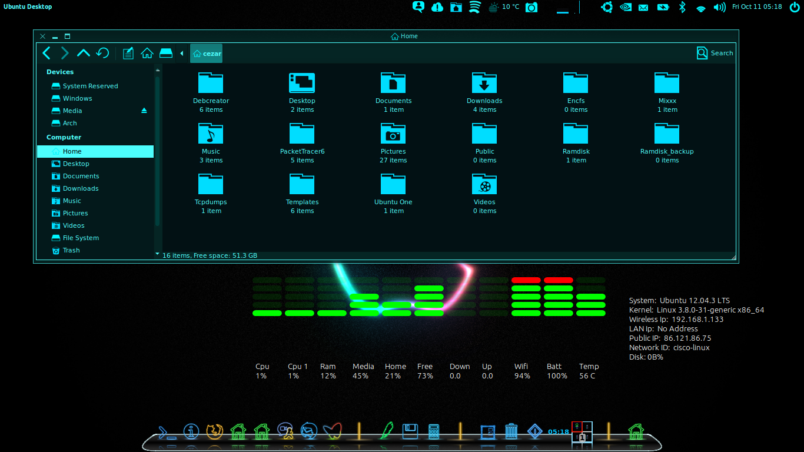Screen dimensions: 804x452
Task: Select the Encfs folder
Action: pyautogui.click(x=576, y=92)
